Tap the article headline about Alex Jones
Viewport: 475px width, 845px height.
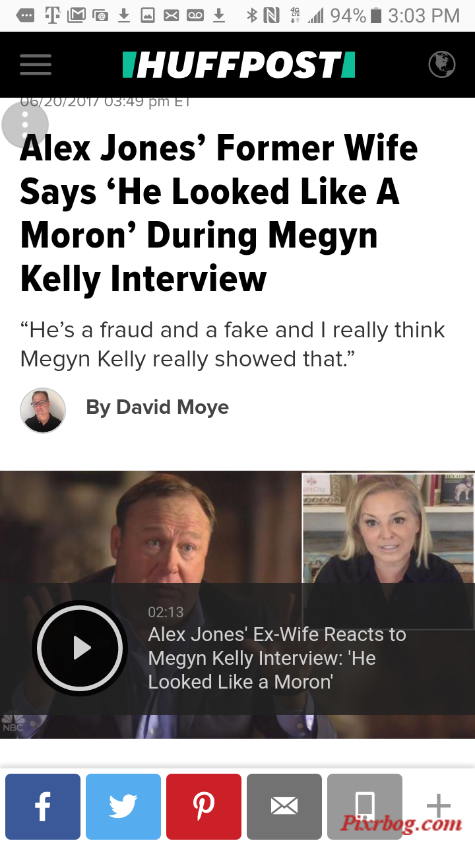tap(219, 213)
